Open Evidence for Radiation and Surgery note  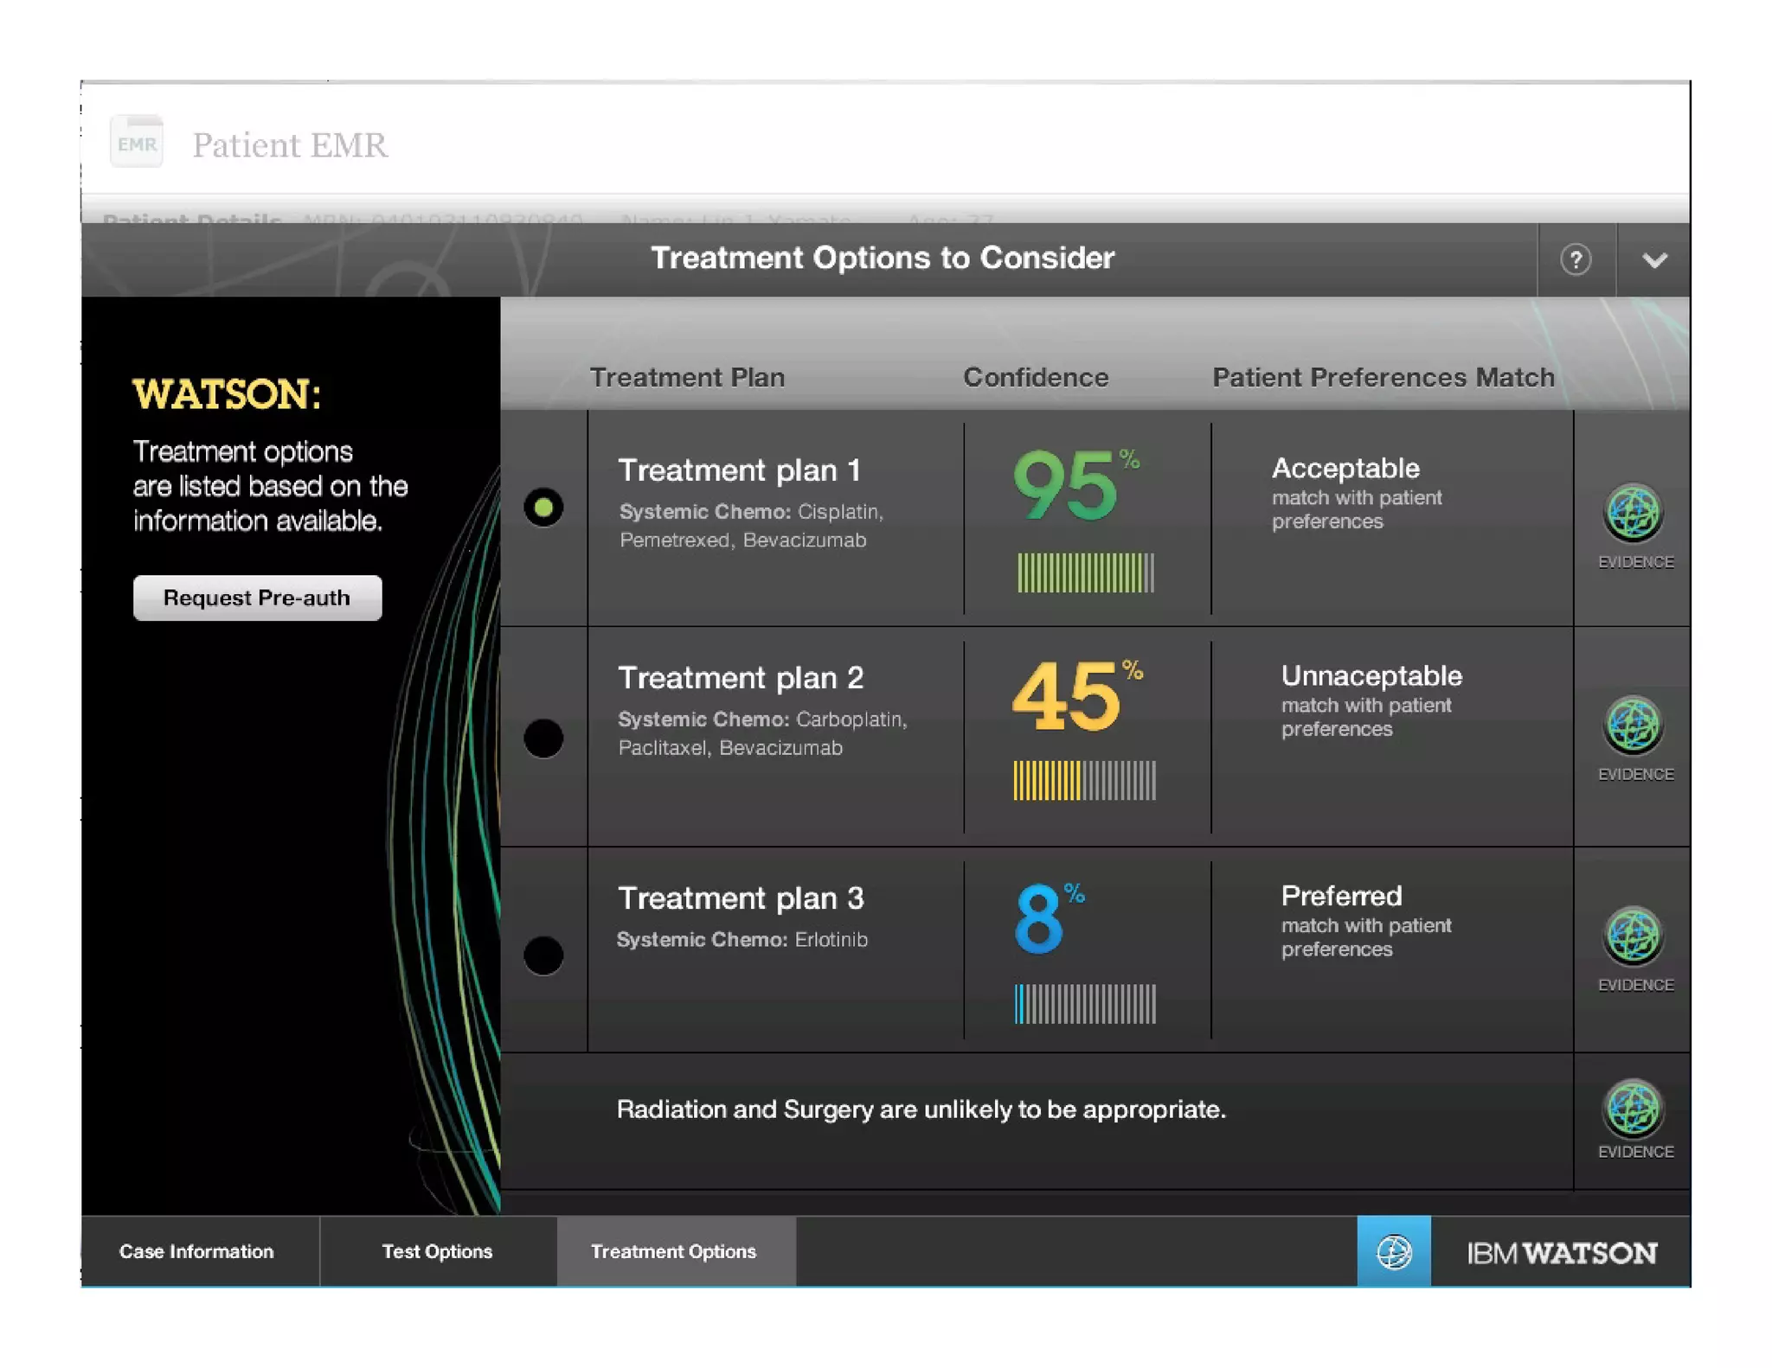1633,1109
